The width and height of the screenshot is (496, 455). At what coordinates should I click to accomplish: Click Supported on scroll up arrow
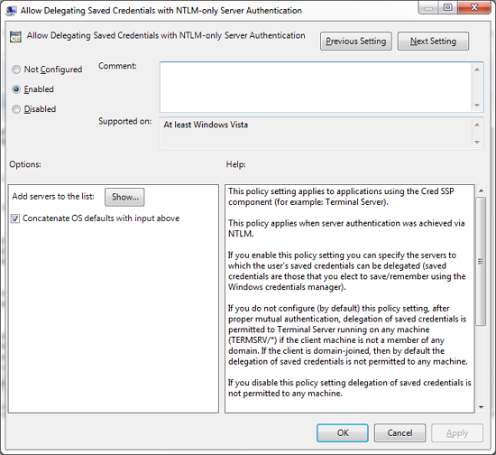click(477, 125)
